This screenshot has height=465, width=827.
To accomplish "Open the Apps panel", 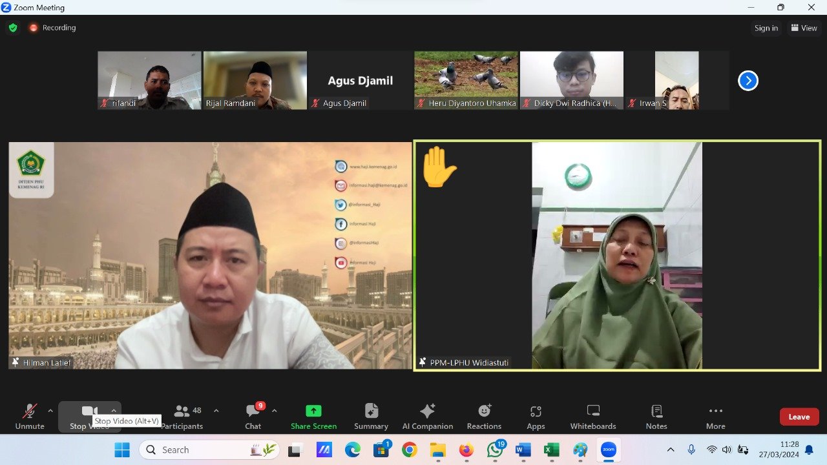I will [536, 417].
